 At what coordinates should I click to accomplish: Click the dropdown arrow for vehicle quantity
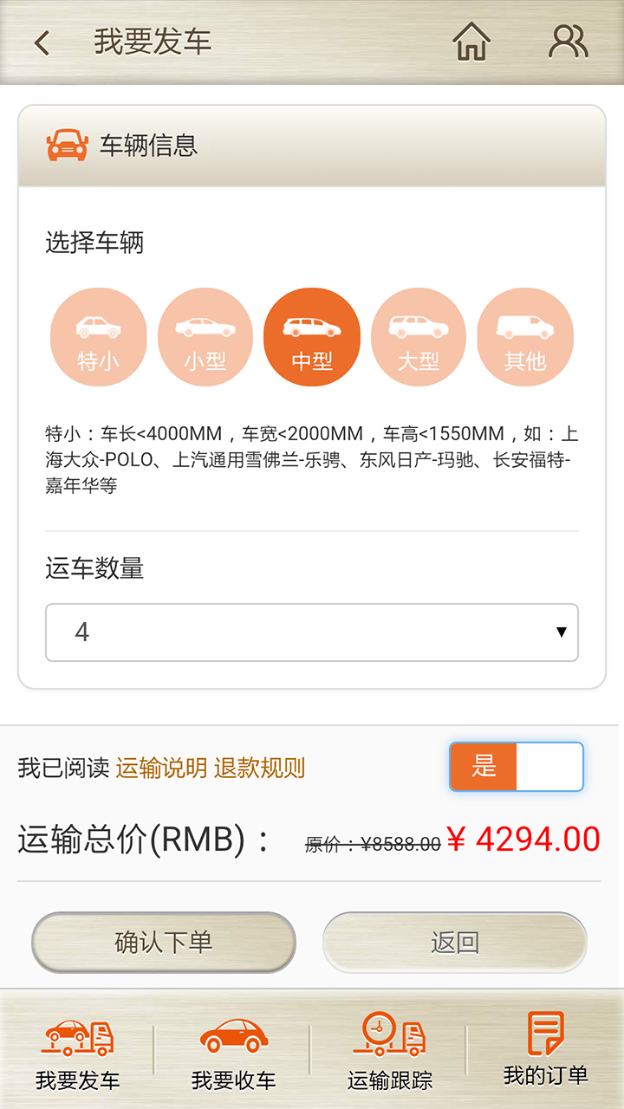562,632
